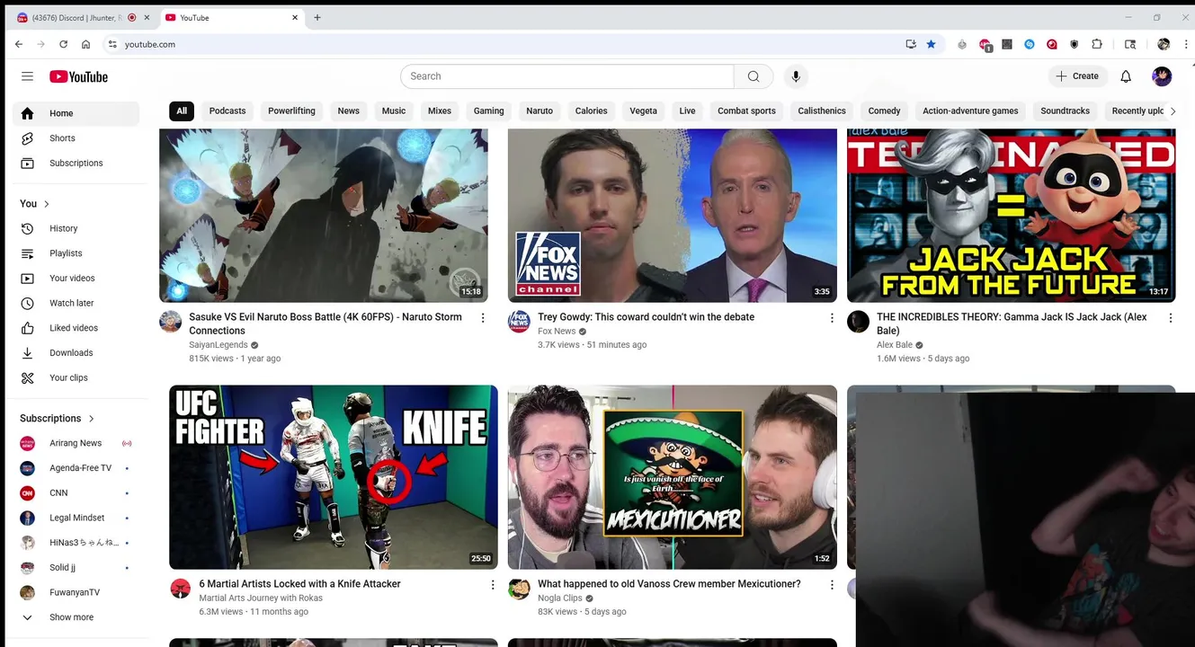Click the Create button
This screenshot has width=1195, height=647.
[1077, 76]
